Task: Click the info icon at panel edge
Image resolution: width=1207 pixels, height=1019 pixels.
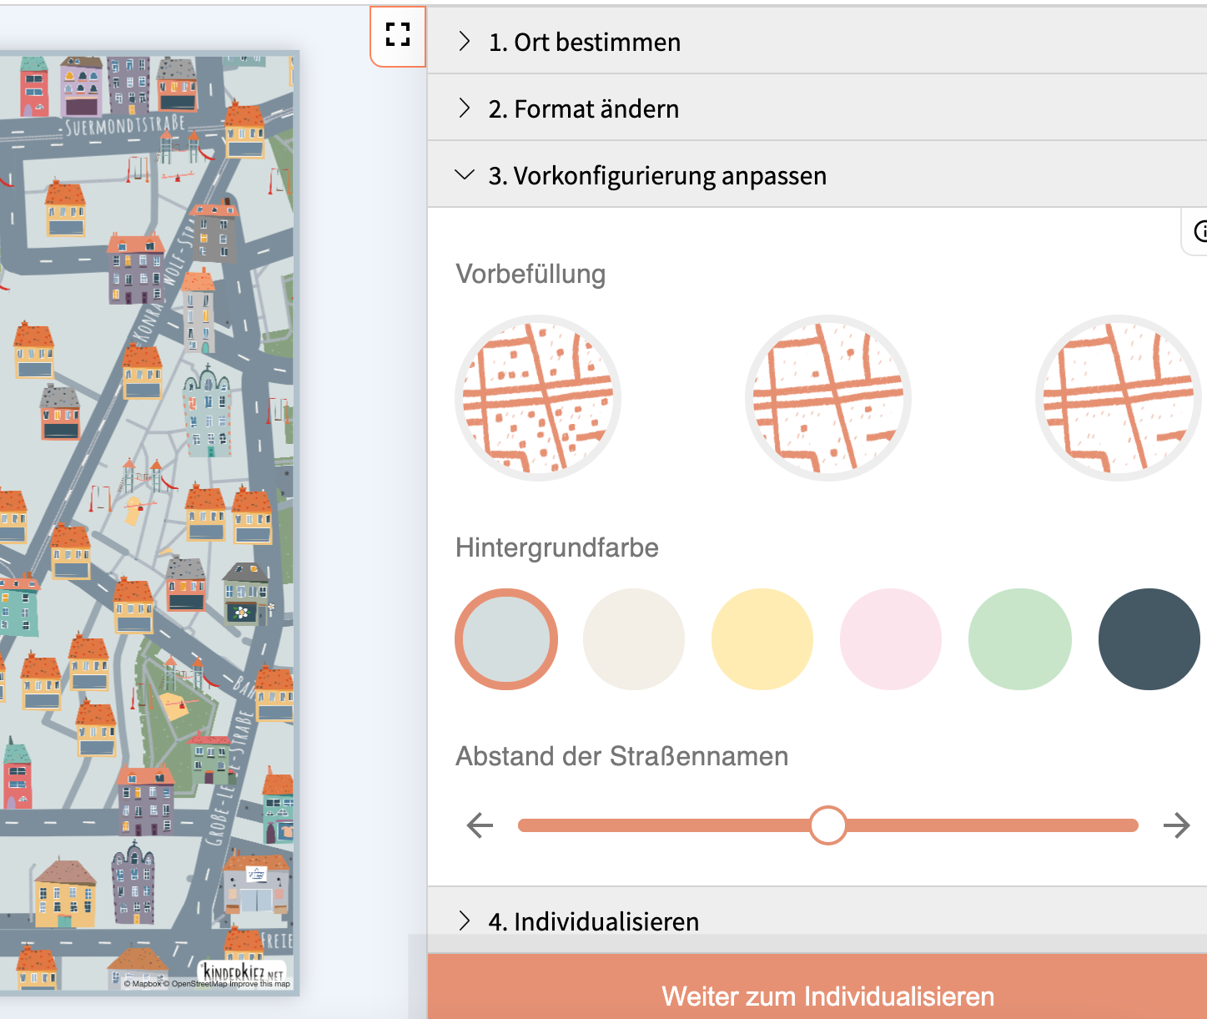Action: pyautogui.click(x=1199, y=231)
